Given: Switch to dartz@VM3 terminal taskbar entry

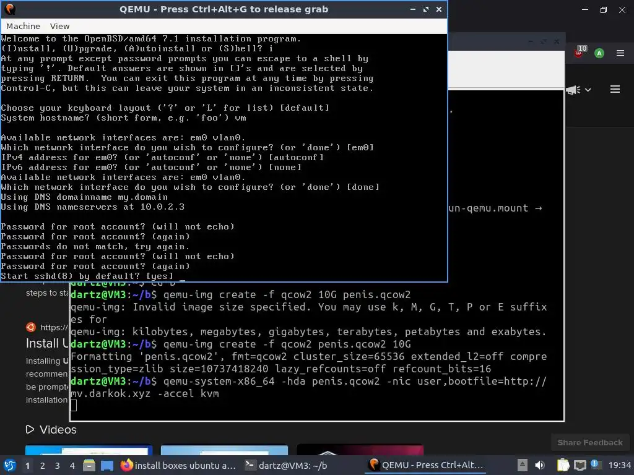Looking at the screenshot, I should click(x=286, y=465).
